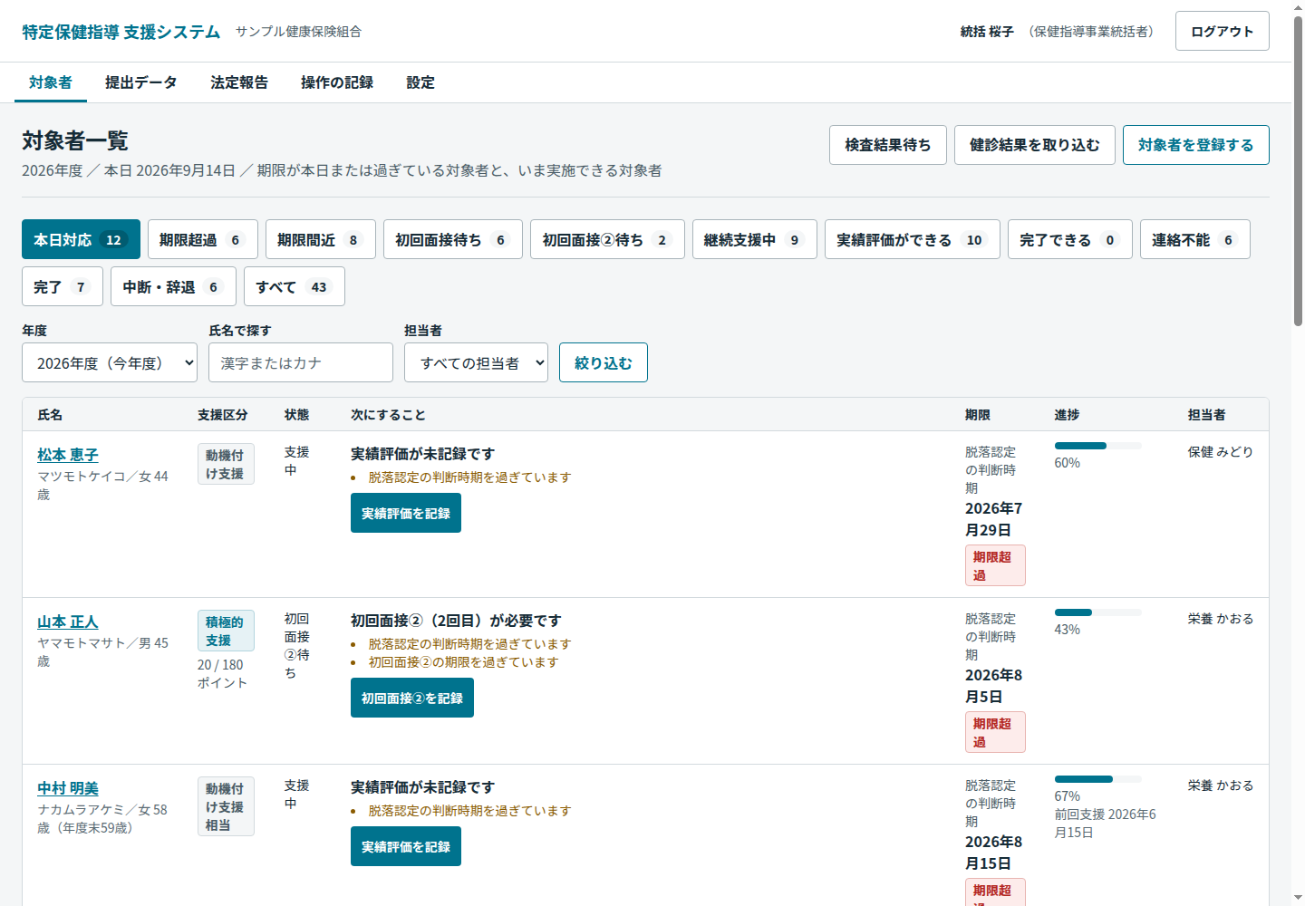
Task: Select the 本日対応 filter tab
Action: coord(81,239)
